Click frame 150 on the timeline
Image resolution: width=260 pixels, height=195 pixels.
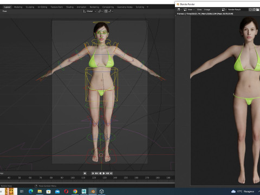[x=126, y=178]
